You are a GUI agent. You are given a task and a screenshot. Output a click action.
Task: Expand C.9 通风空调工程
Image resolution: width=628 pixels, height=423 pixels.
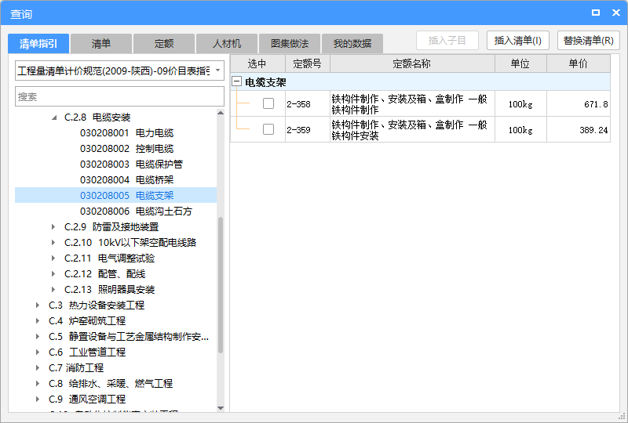38,399
